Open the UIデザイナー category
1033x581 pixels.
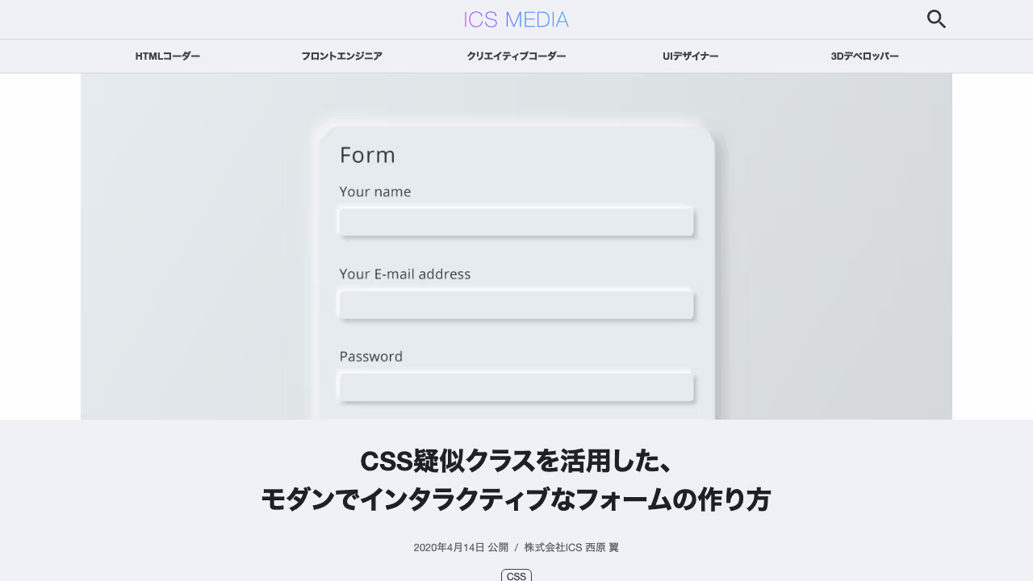click(691, 56)
